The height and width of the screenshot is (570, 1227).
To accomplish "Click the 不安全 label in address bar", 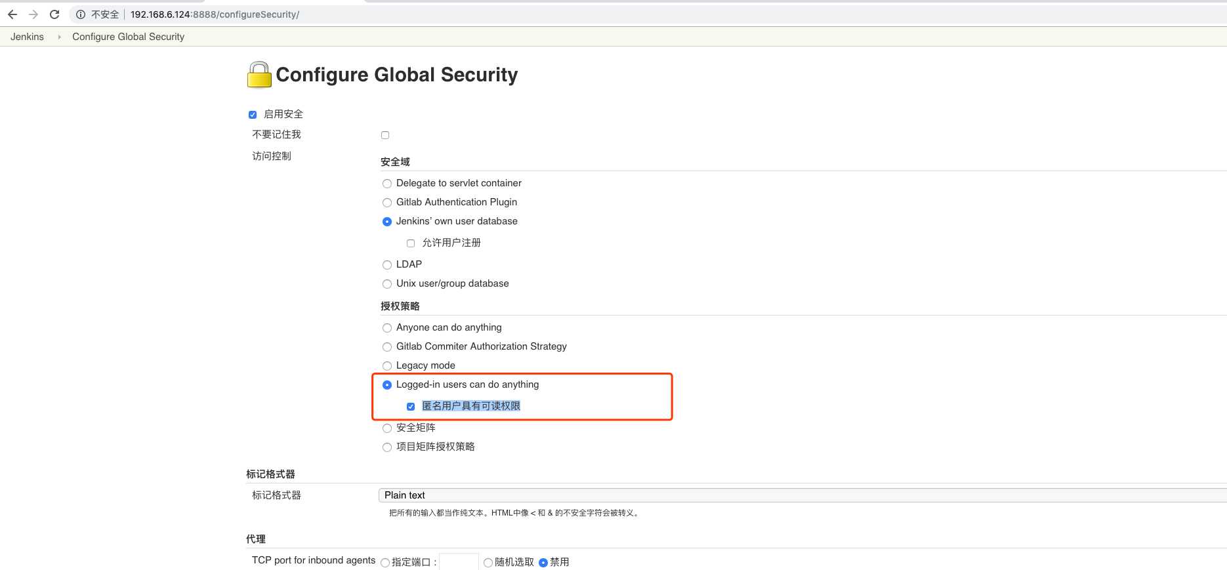I will (105, 14).
